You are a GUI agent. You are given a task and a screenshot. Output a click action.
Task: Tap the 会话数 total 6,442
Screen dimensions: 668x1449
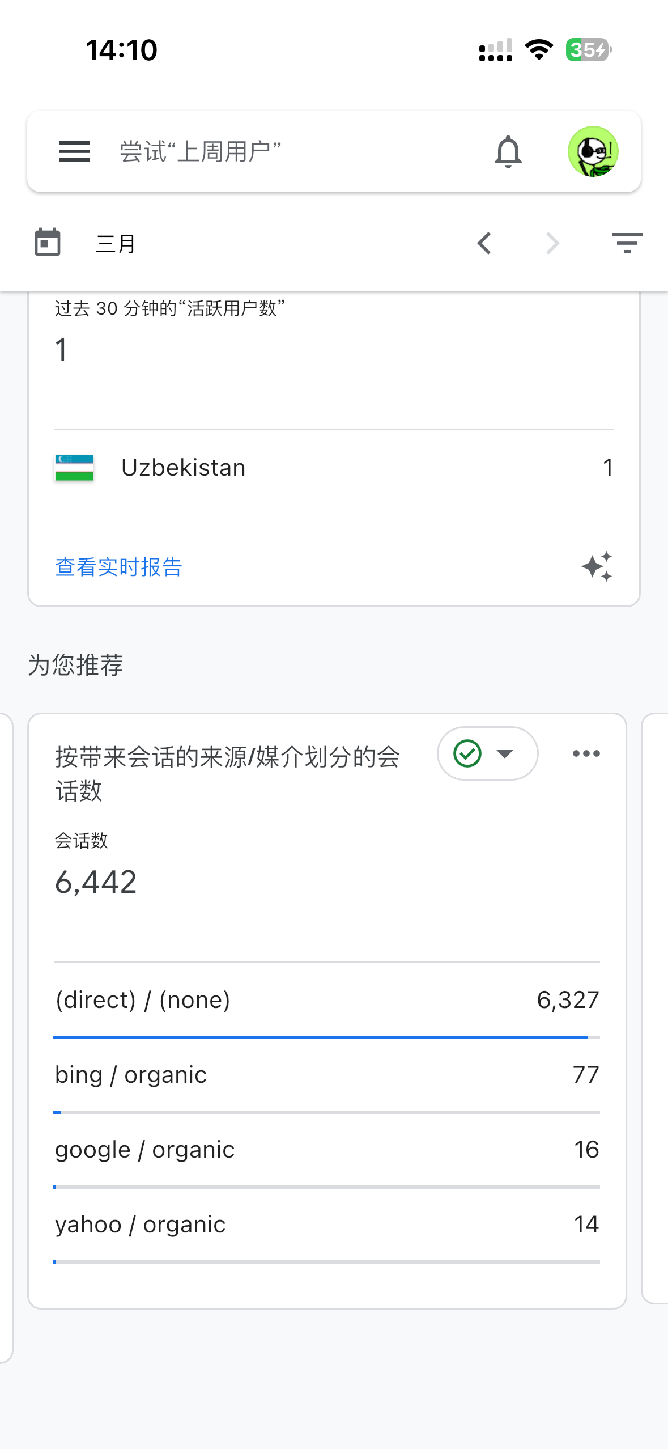tap(96, 882)
